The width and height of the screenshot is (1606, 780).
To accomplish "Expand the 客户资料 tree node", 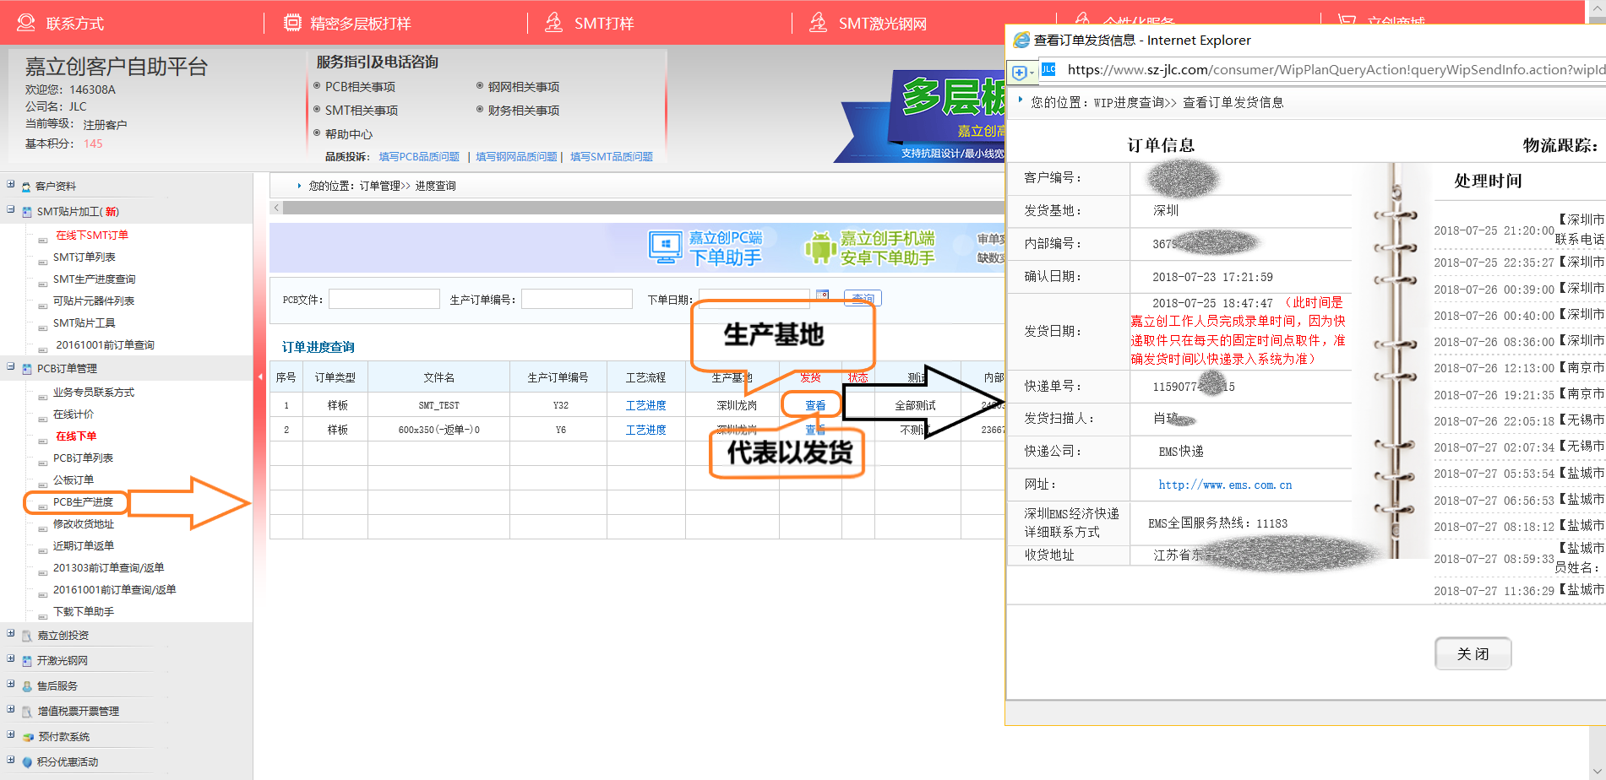I will coord(11,185).
